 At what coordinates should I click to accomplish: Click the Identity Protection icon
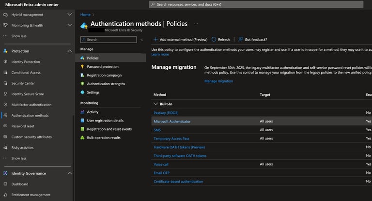[5, 62]
